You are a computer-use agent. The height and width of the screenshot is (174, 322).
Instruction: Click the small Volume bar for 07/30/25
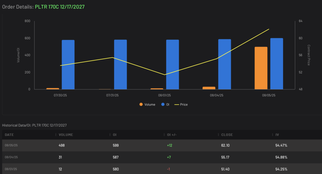(x=53, y=89)
